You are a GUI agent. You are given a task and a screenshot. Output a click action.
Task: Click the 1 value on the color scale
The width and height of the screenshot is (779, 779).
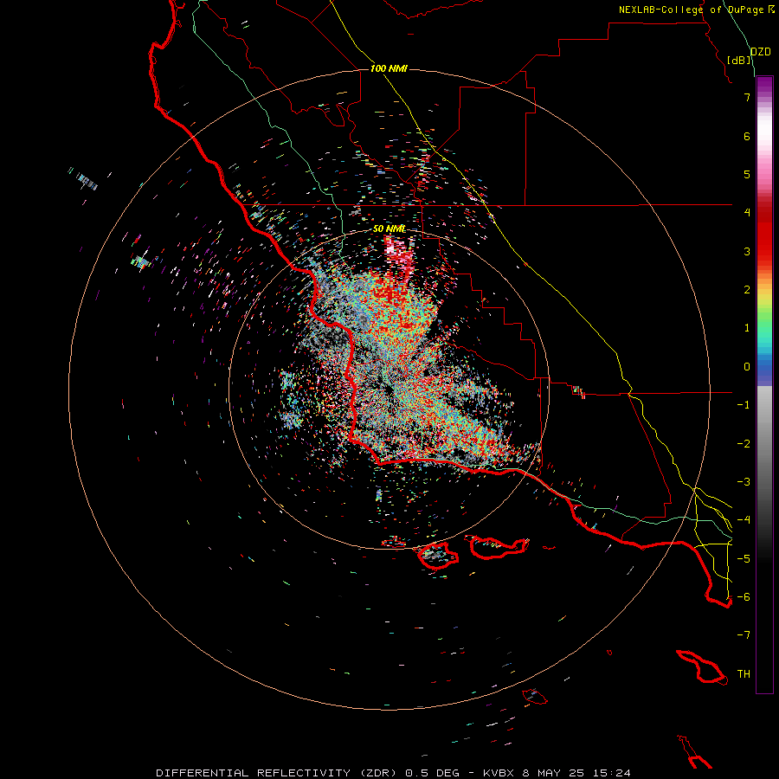[747, 328]
